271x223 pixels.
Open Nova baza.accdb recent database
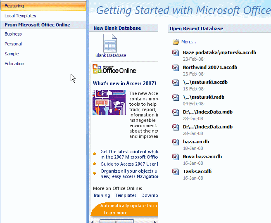(x=202, y=157)
